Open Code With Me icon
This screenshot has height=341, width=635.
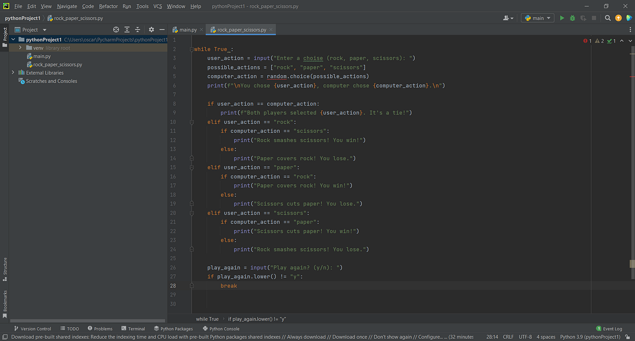click(x=630, y=17)
